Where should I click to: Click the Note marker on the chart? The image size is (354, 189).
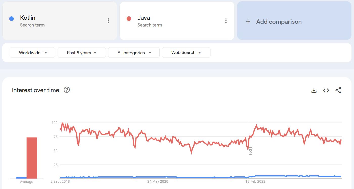tap(250, 151)
